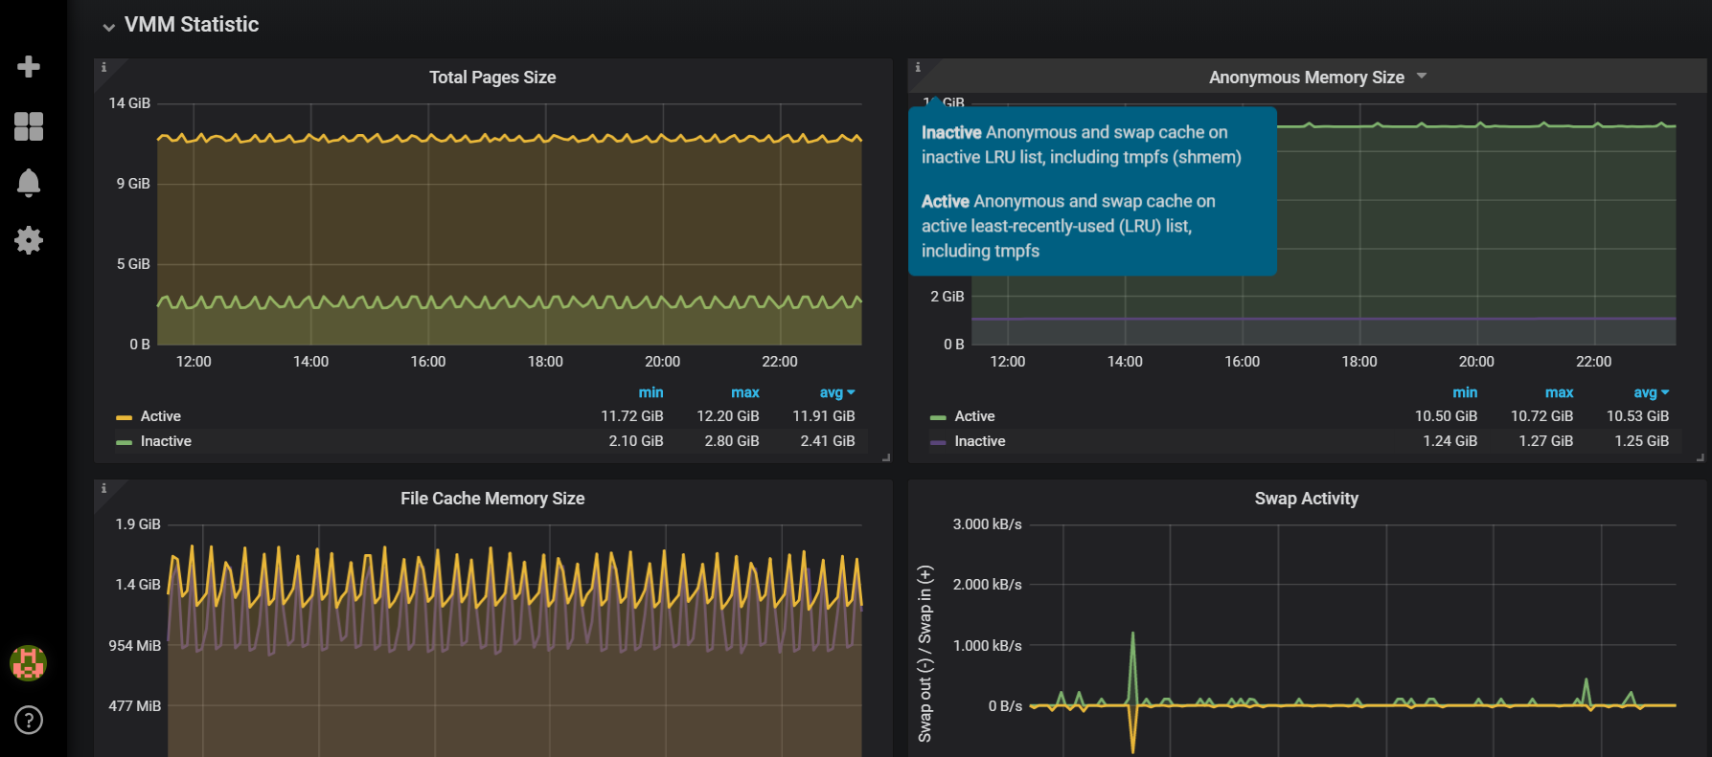Open the Anonymous Memory Size panel menu
Image resolution: width=1712 pixels, height=757 pixels.
click(1306, 78)
